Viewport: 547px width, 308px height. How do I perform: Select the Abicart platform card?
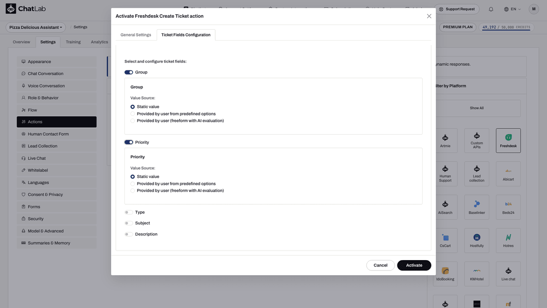508,174
